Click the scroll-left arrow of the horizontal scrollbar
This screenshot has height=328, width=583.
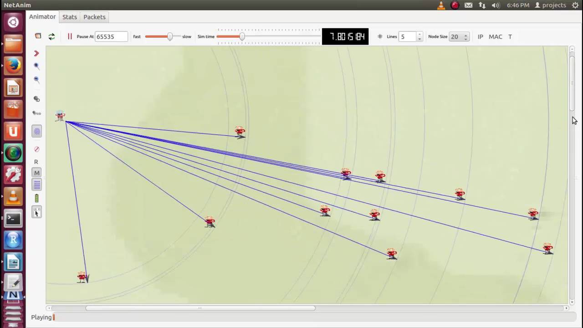49,308
